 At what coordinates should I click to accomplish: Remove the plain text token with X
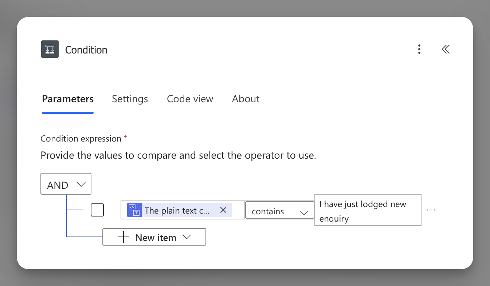pyautogui.click(x=223, y=210)
